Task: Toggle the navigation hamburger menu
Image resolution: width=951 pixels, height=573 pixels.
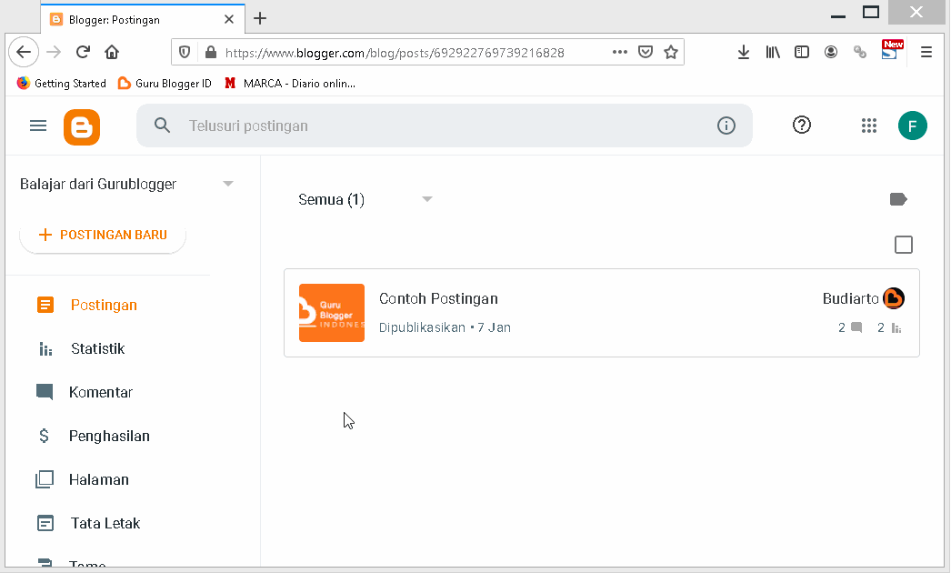Action: pyautogui.click(x=37, y=126)
